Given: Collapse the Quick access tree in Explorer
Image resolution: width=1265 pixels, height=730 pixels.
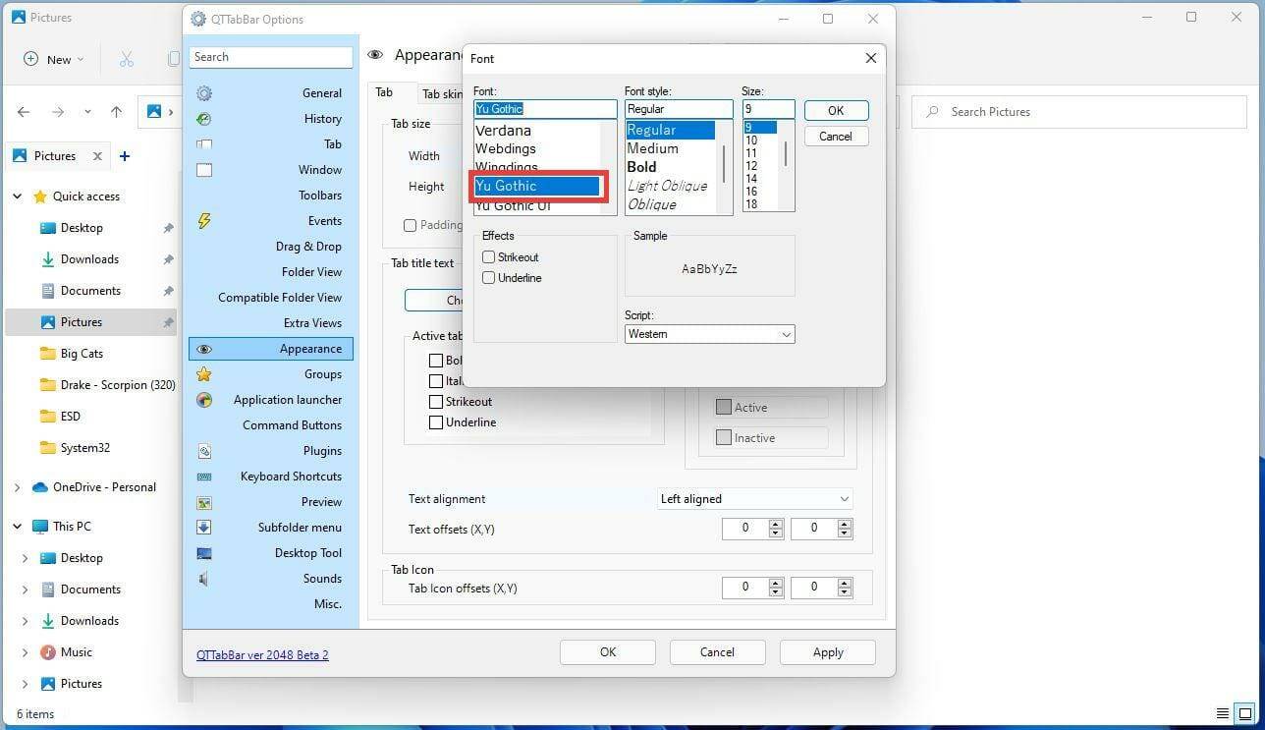Looking at the screenshot, I should [x=17, y=196].
